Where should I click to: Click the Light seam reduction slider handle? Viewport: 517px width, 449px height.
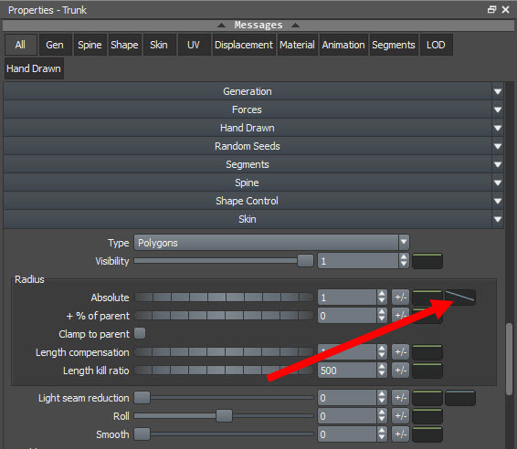pyautogui.click(x=142, y=398)
